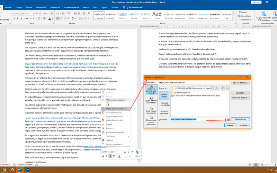Choose Modificar hipervínculo in the context menu
Viewport: 277px width, 173px height.
pyautogui.click(x=116, y=109)
